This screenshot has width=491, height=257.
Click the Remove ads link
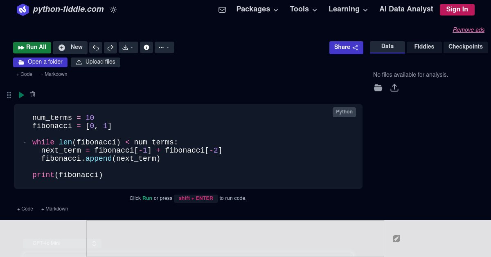(x=468, y=29)
